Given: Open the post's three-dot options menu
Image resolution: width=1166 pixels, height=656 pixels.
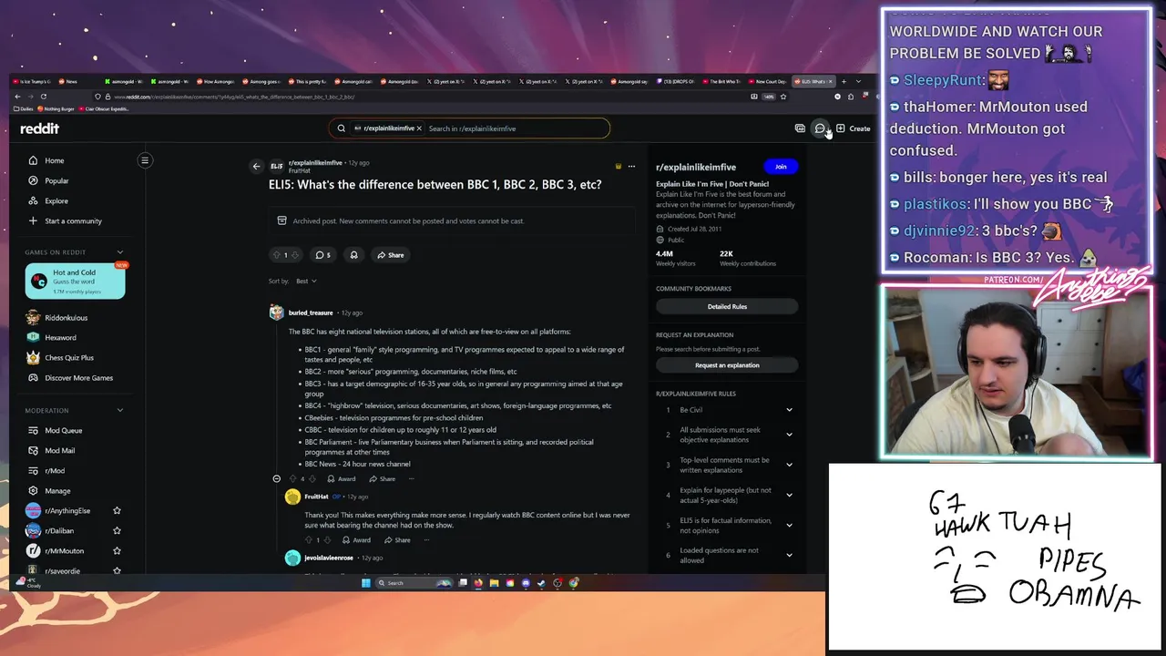Looking at the screenshot, I should click(x=631, y=166).
